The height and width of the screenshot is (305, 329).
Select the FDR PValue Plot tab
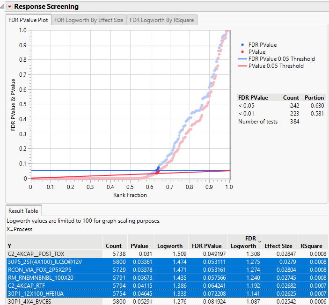pos(28,20)
